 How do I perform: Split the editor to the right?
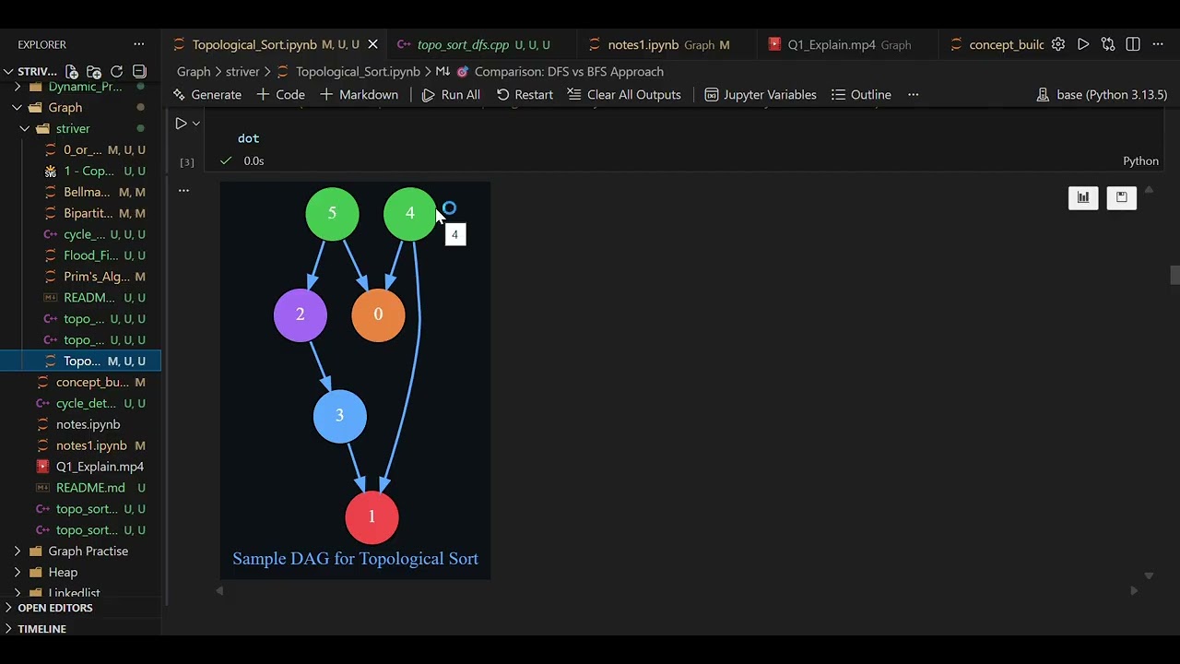[1133, 44]
